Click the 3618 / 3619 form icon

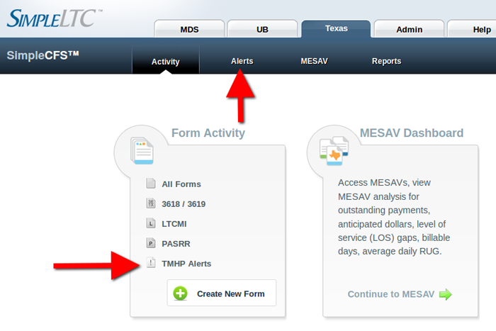[151, 203]
